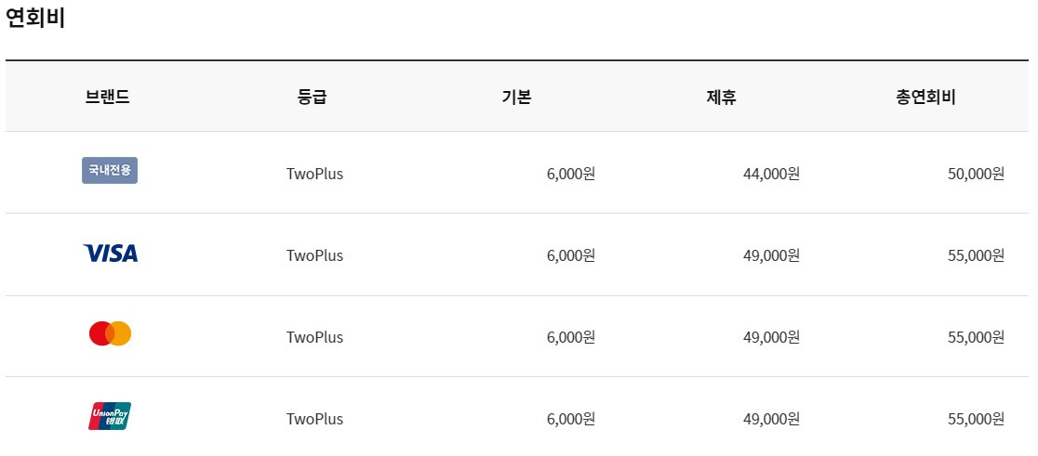
Task: Click the 기본 column header
Action: 516,97
